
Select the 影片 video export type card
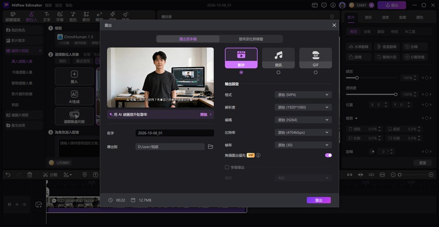click(x=241, y=58)
